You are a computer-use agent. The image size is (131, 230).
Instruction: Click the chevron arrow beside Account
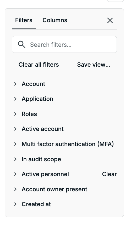15,84
